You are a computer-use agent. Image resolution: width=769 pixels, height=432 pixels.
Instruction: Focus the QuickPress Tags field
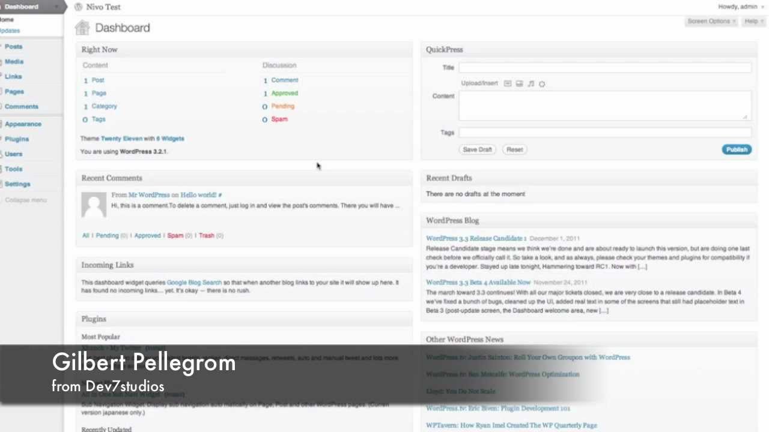[605, 133]
